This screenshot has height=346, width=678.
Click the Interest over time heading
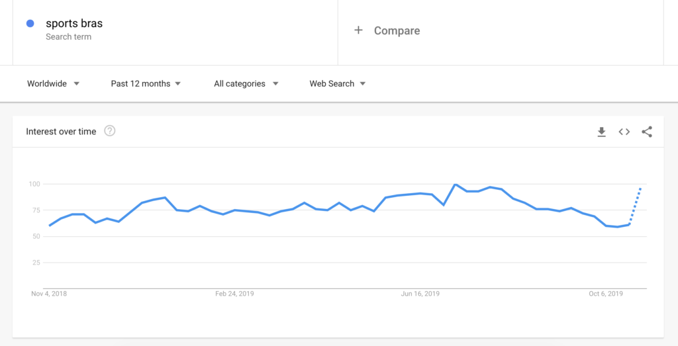(61, 132)
